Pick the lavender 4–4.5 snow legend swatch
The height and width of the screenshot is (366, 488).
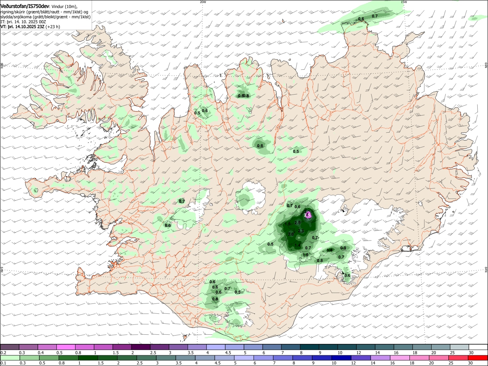pos(215,347)
